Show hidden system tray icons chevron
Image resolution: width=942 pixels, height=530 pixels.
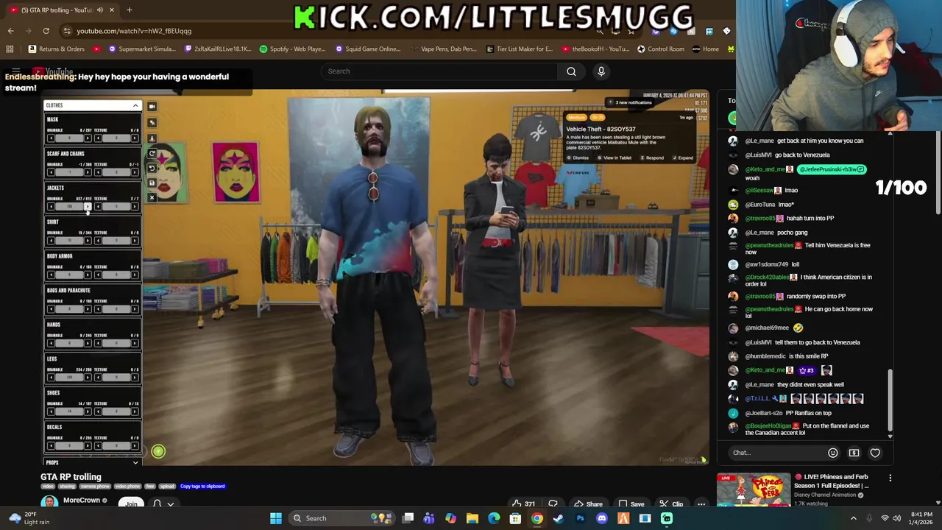854,518
